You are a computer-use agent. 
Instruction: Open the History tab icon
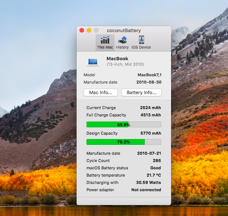[123, 40]
